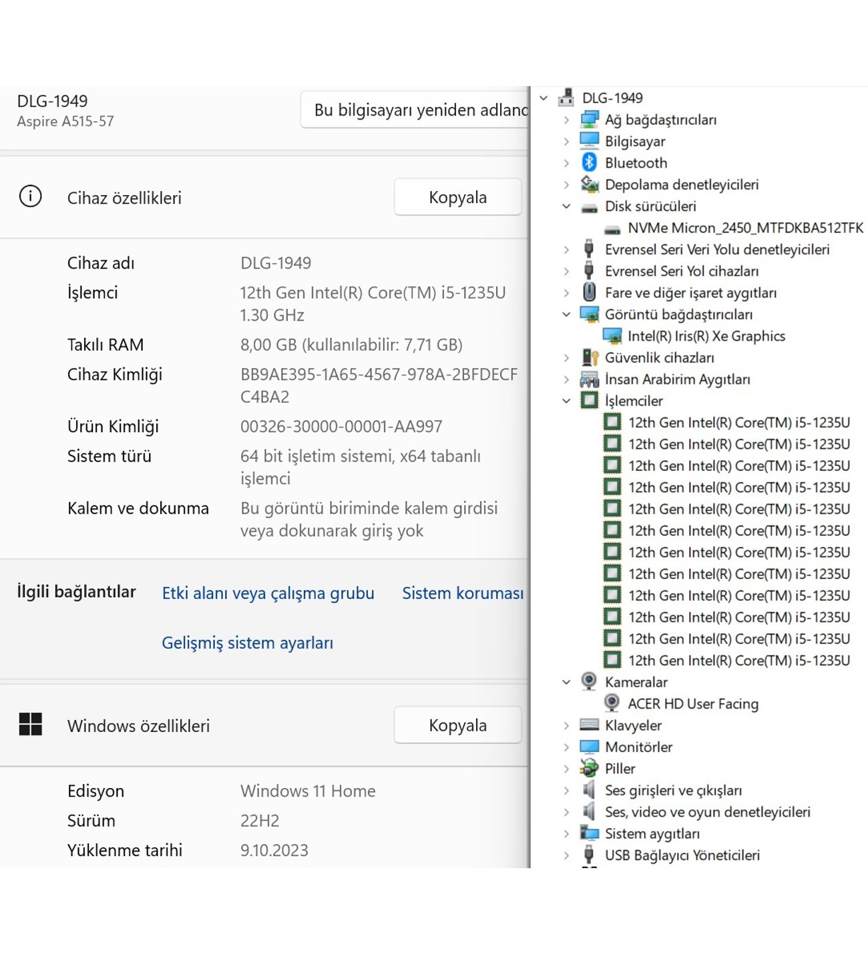The image size is (868, 955).
Task: Click product ID 00326-30000-00001-AA997
Action: [341, 426]
